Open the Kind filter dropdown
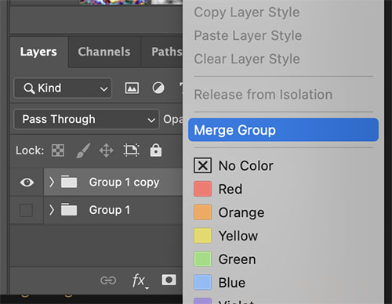Screen dimensions: 392x304 pyautogui.click(x=63, y=88)
